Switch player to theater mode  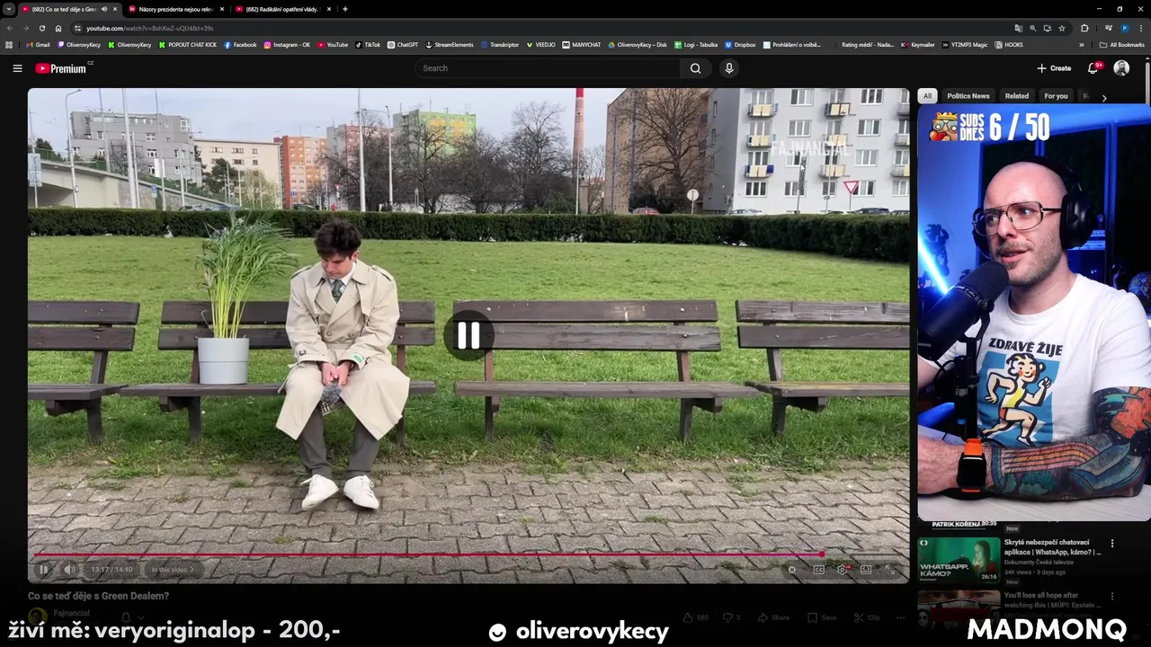point(866,570)
